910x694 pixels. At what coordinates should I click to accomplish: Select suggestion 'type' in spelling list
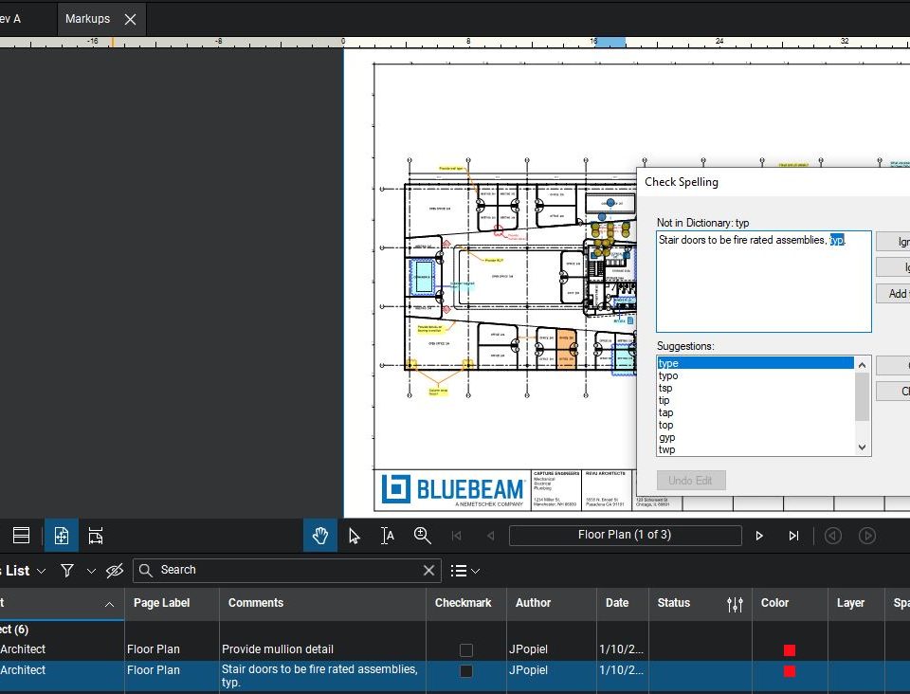755,363
